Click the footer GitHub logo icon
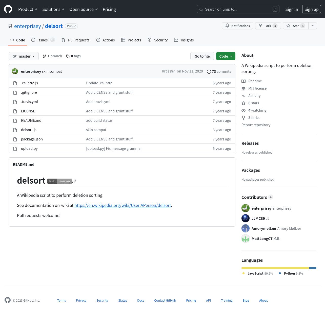325x316 pixels. pos(8,300)
